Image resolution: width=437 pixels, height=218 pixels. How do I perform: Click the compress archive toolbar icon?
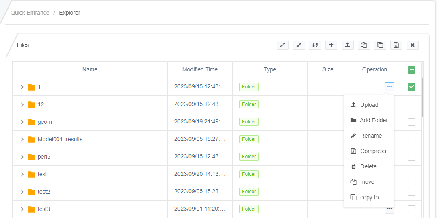click(x=396, y=45)
